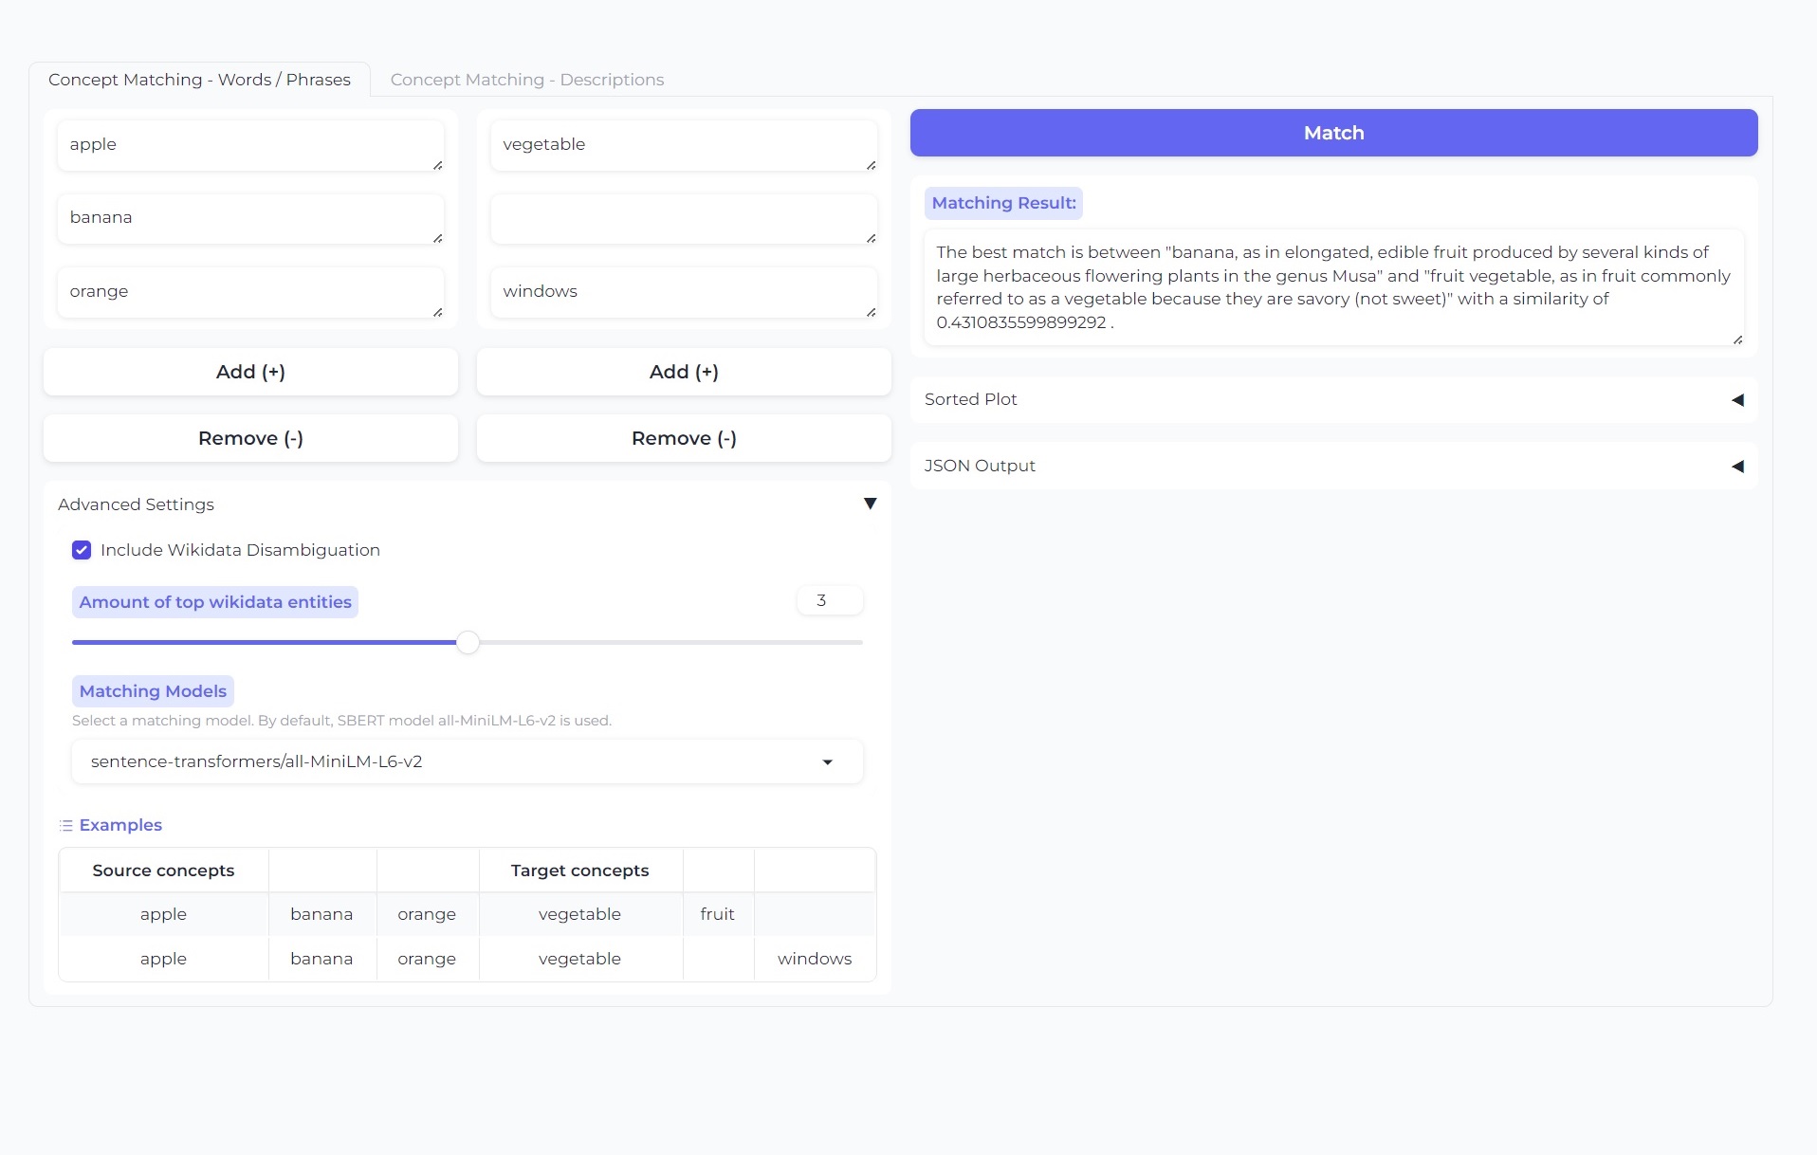
Task: Click resize handle of Matching Result textbox
Action: pyautogui.click(x=1737, y=339)
